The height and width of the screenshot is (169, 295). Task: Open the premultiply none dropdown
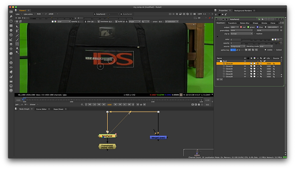(242, 30)
